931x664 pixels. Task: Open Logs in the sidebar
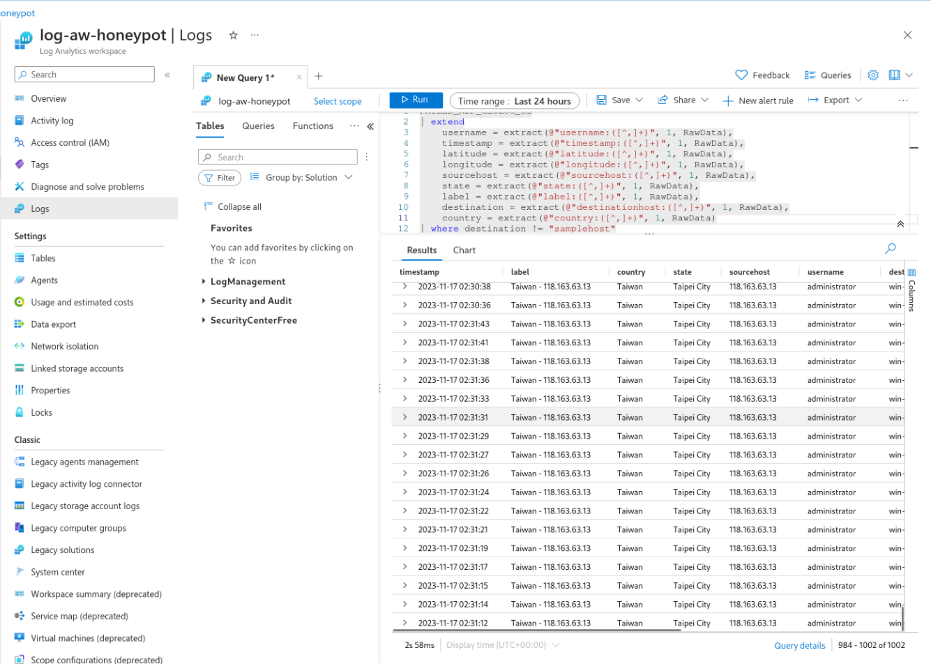tap(89, 209)
